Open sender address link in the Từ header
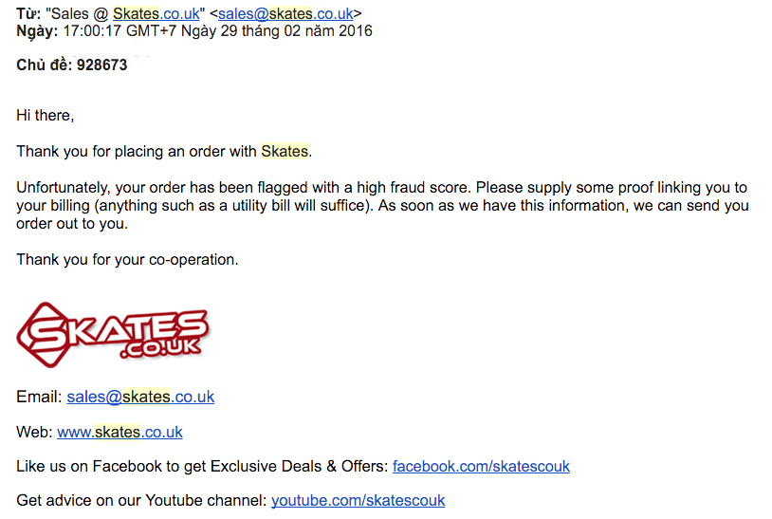This screenshot has height=519, width=772. [x=285, y=13]
